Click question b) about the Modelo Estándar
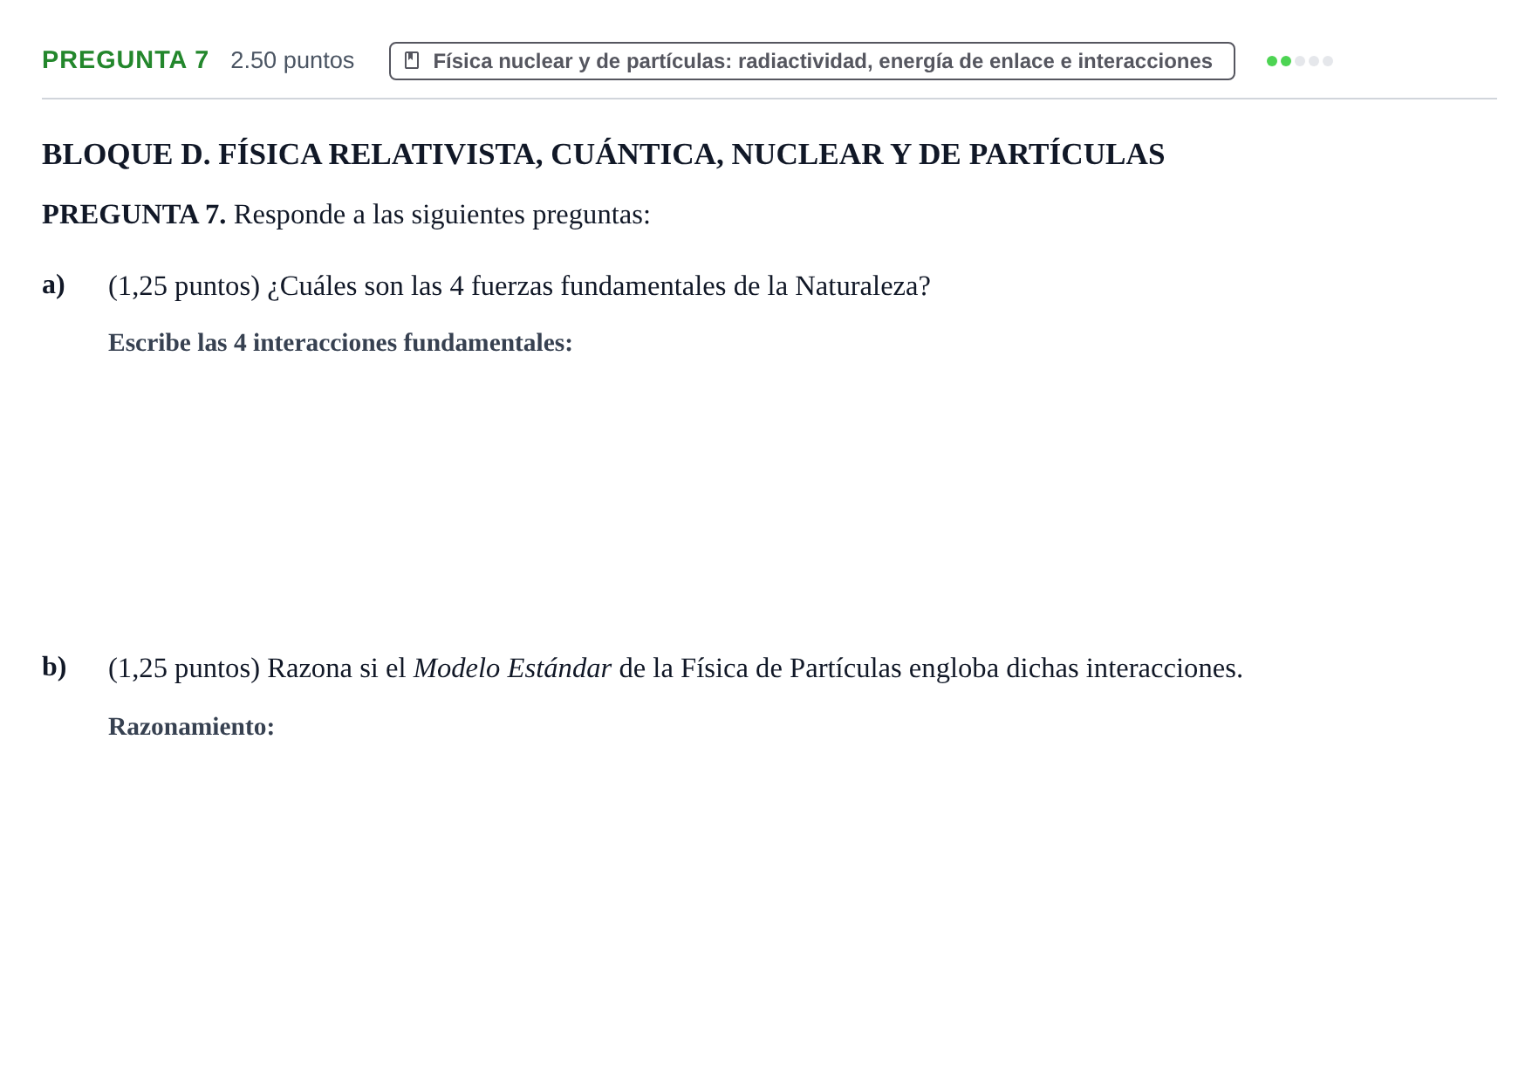Screen dimensions: 1539x1089 (675, 668)
